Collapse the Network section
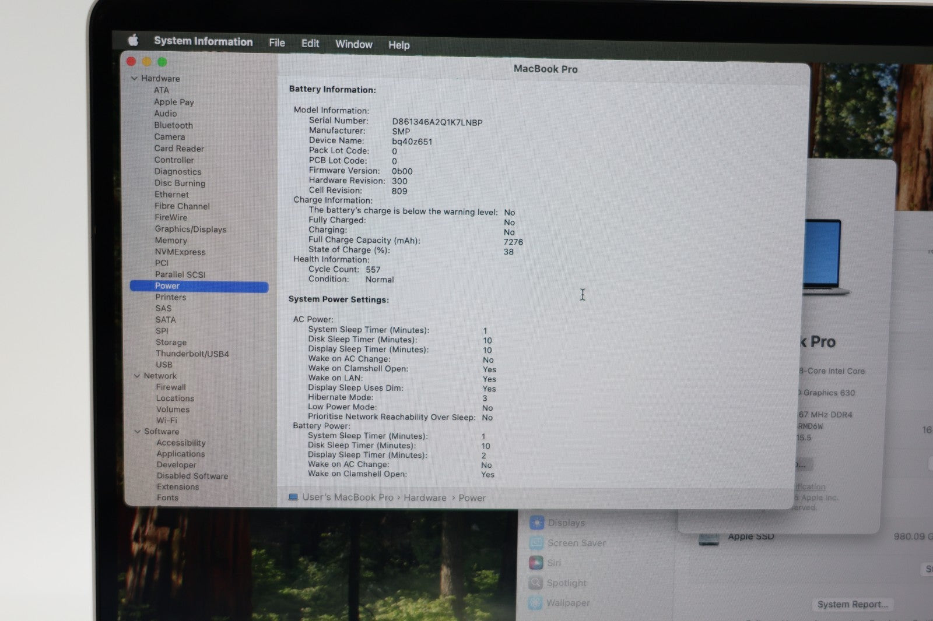This screenshot has width=933, height=621. (137, 376)
